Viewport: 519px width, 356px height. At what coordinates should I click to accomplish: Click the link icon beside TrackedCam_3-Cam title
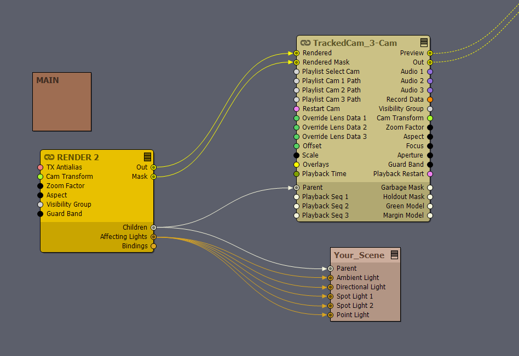tap(305, 43)
